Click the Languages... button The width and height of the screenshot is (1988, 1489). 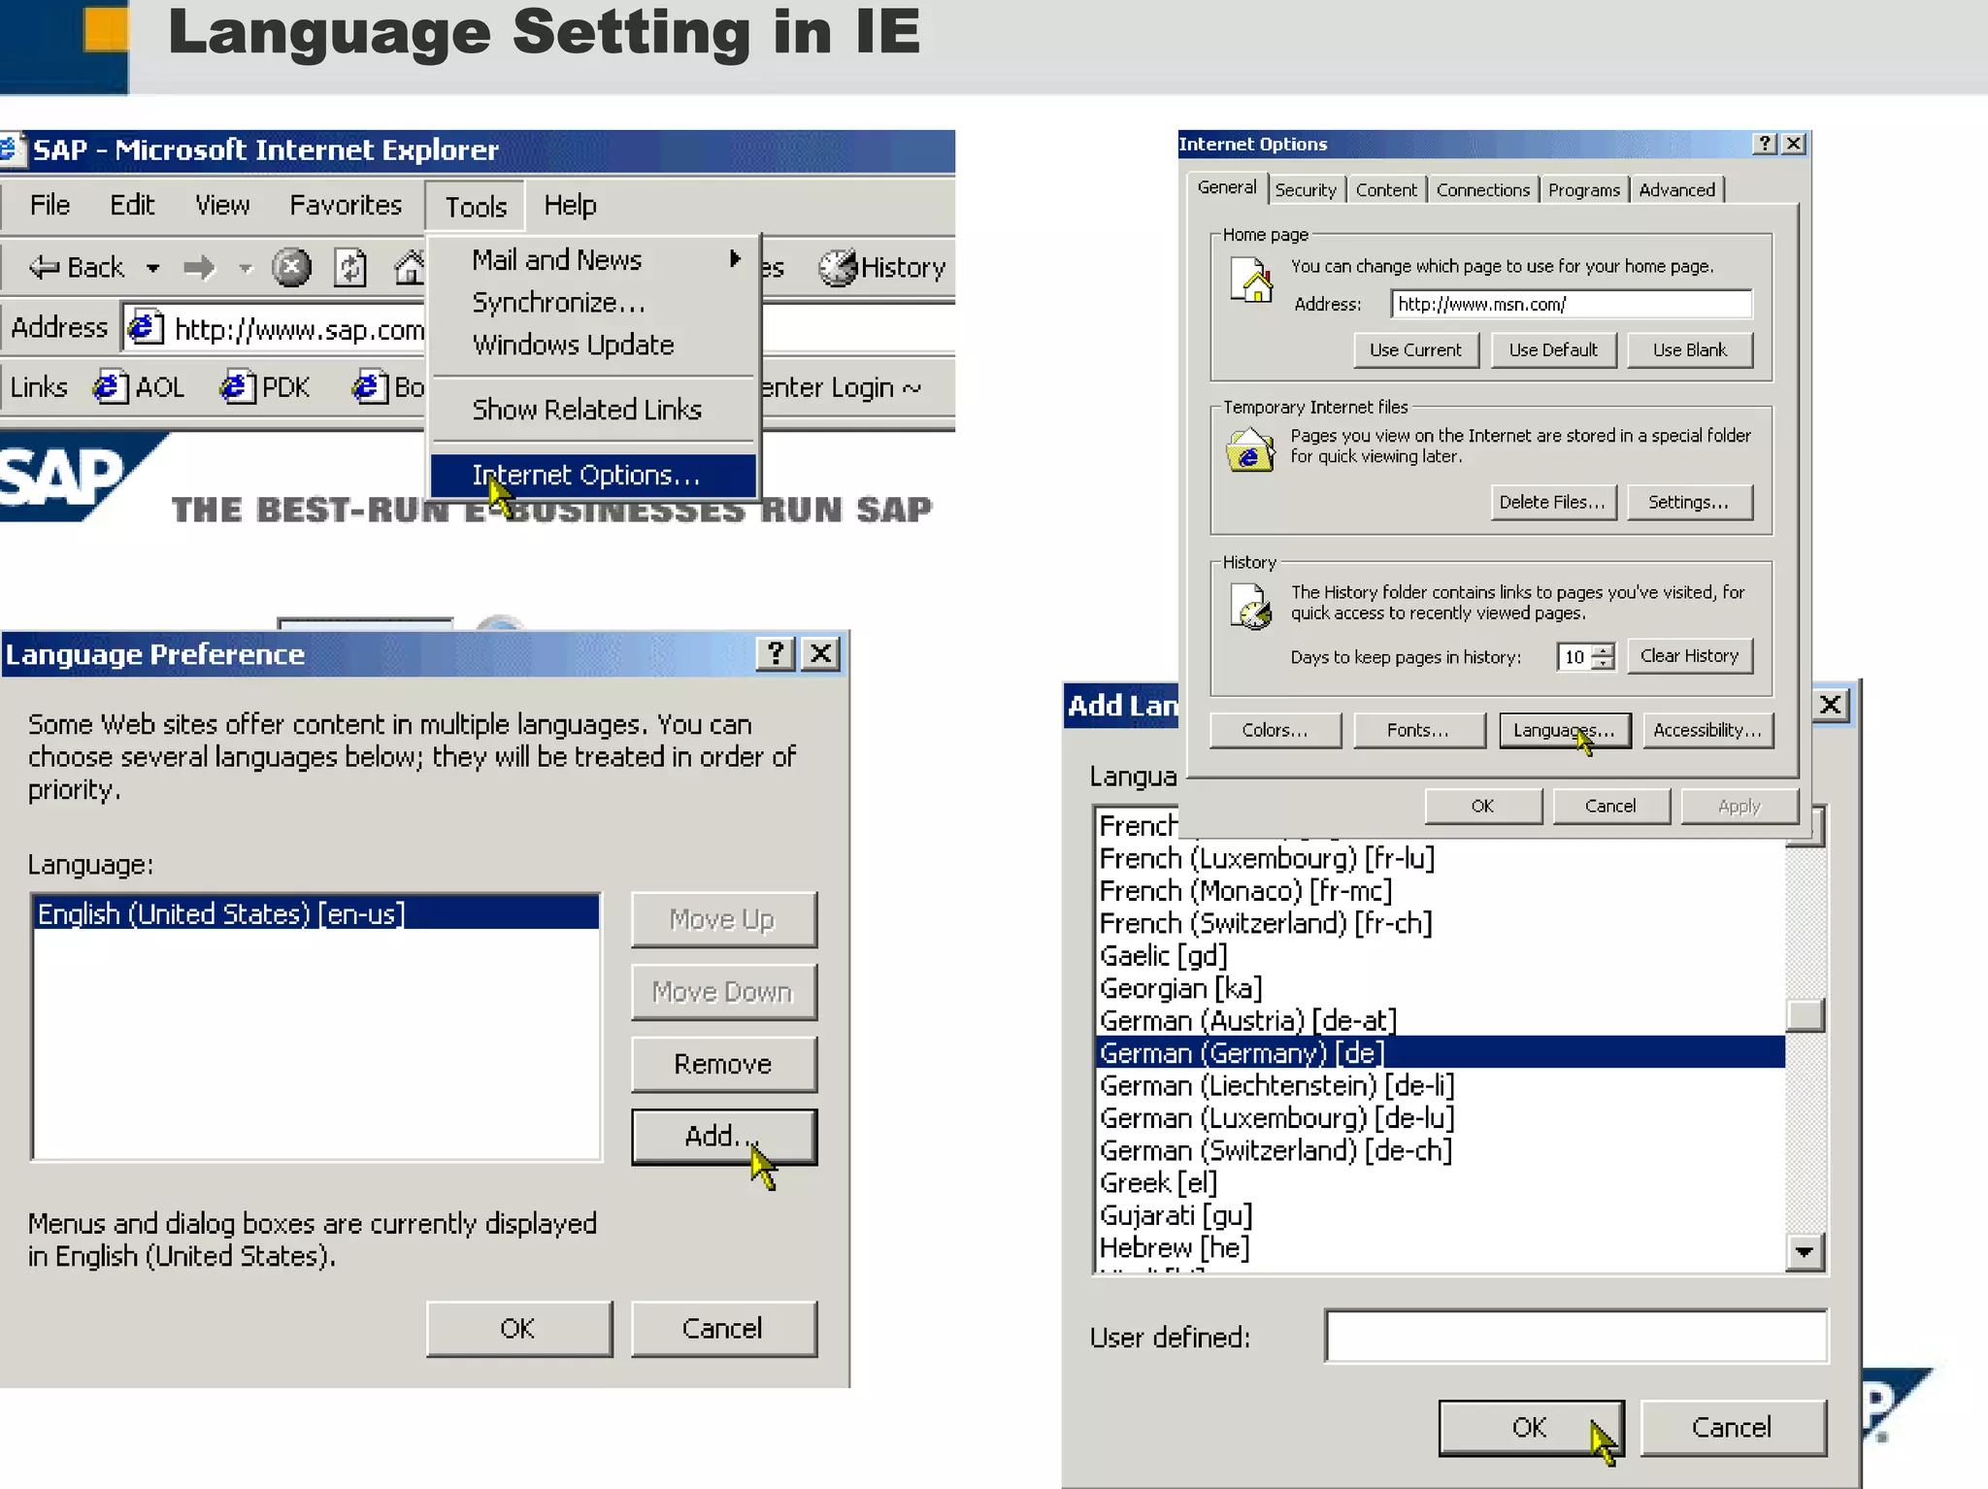tap(1565, 730)
